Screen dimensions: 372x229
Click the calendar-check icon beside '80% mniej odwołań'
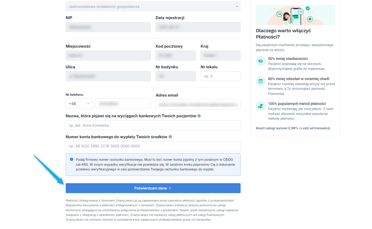(260, 81)
